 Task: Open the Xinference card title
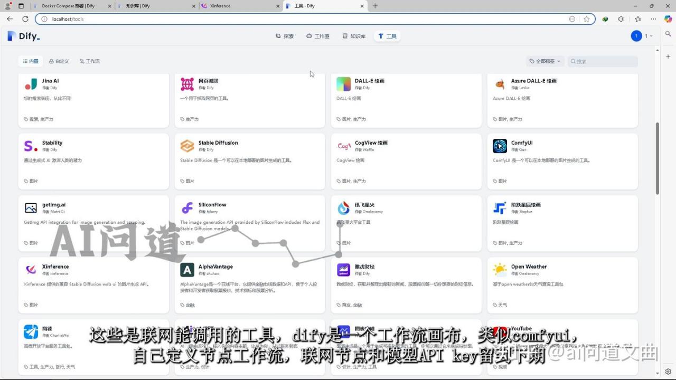point(55,267)
